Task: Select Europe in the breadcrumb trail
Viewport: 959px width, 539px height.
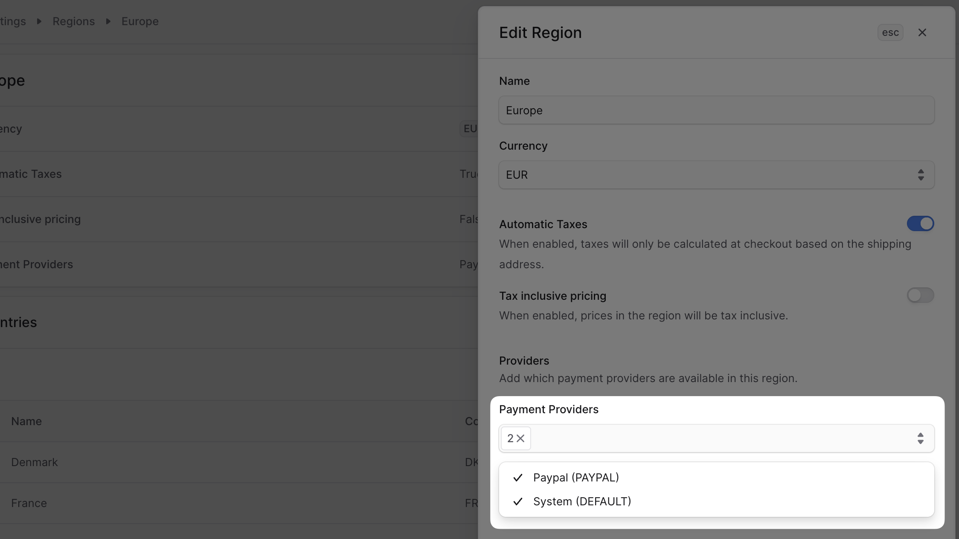Action: point(140,21)
